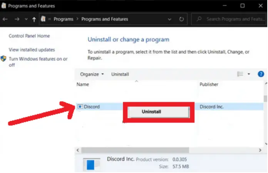
Task: Click the Uninstall context menu button
Action: [x=158, y=112]
